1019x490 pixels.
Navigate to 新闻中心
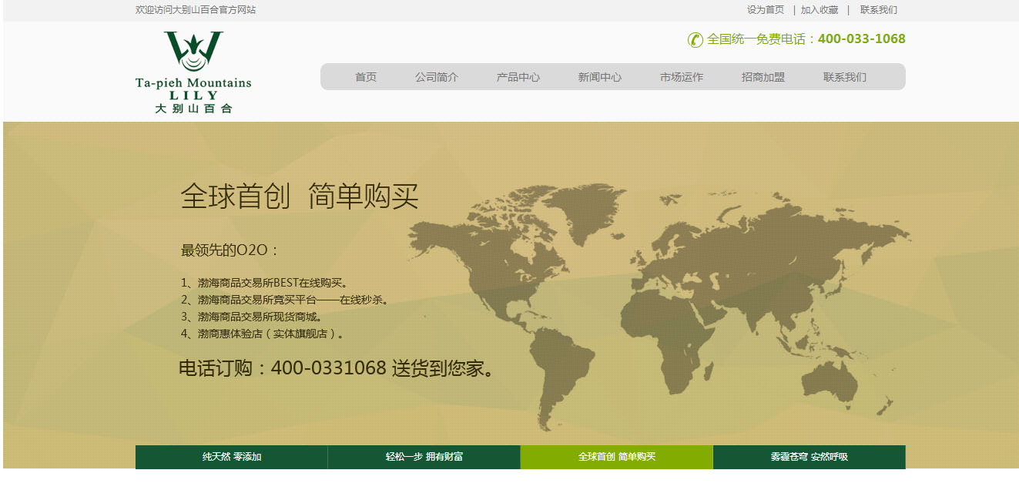pos(600,77)
